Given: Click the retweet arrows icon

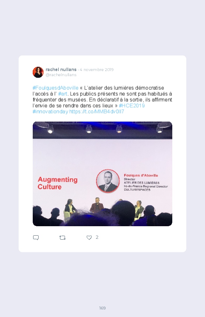Looking at the screenshot, I should click(x=62, y=238).
